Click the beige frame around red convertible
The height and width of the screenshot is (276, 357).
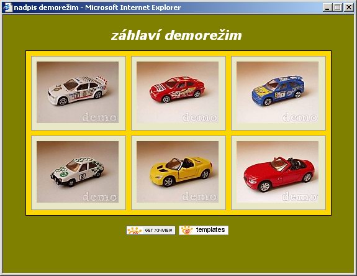coord(278,206)
